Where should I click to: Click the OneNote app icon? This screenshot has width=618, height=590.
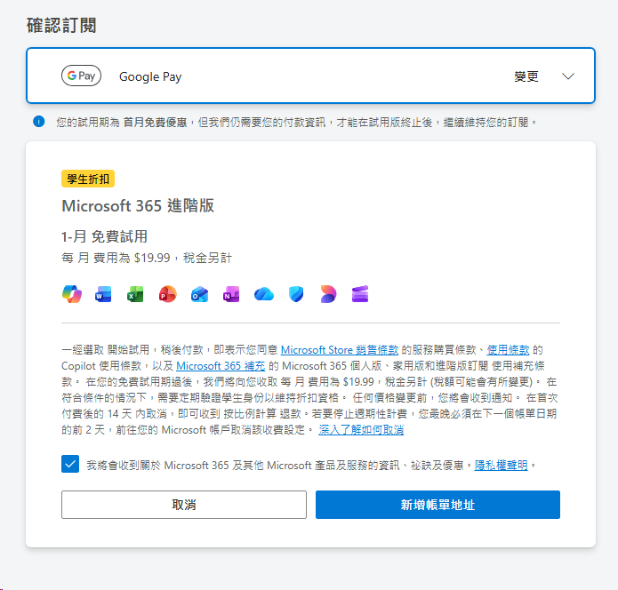[231, 294]
